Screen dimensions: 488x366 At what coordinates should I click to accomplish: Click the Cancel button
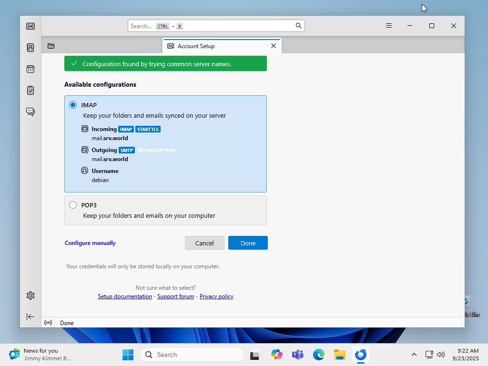[204, 243]
